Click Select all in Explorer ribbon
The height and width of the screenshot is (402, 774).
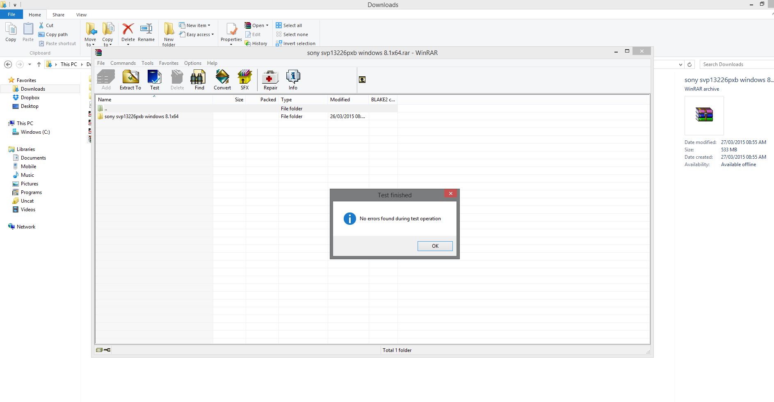[289, 25]
